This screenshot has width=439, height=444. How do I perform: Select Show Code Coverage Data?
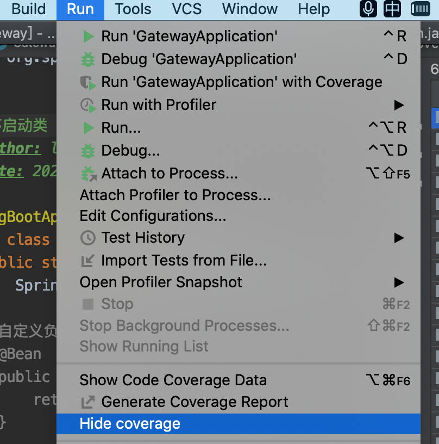[x=173, y=380]
